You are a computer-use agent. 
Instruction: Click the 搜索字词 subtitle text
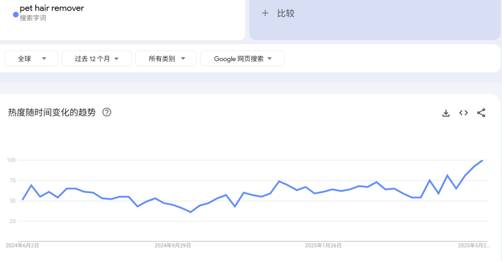pos(33,18)
